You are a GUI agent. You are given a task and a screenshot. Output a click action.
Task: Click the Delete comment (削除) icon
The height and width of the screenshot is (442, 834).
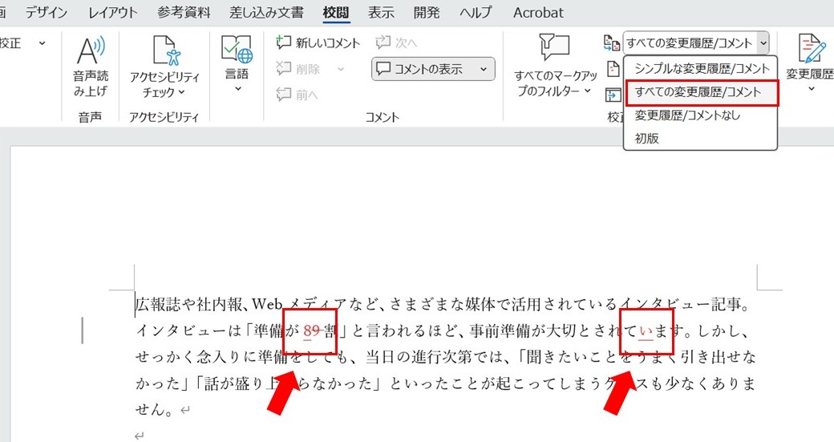(284, 69)
